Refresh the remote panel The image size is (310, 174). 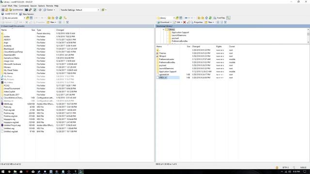point(210,18)
